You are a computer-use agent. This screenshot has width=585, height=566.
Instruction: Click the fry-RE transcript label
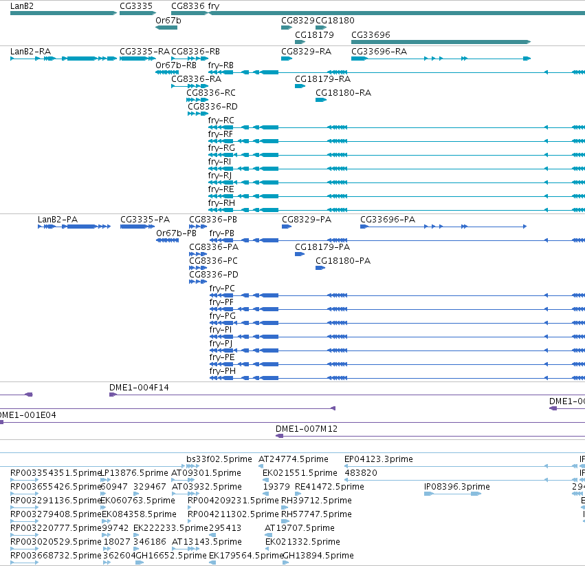pyautogui.click(x=221, y=190)
